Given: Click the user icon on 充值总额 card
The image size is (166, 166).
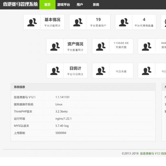Looking at the screenshot, I should pyautogui.click(x=101, y=46).
